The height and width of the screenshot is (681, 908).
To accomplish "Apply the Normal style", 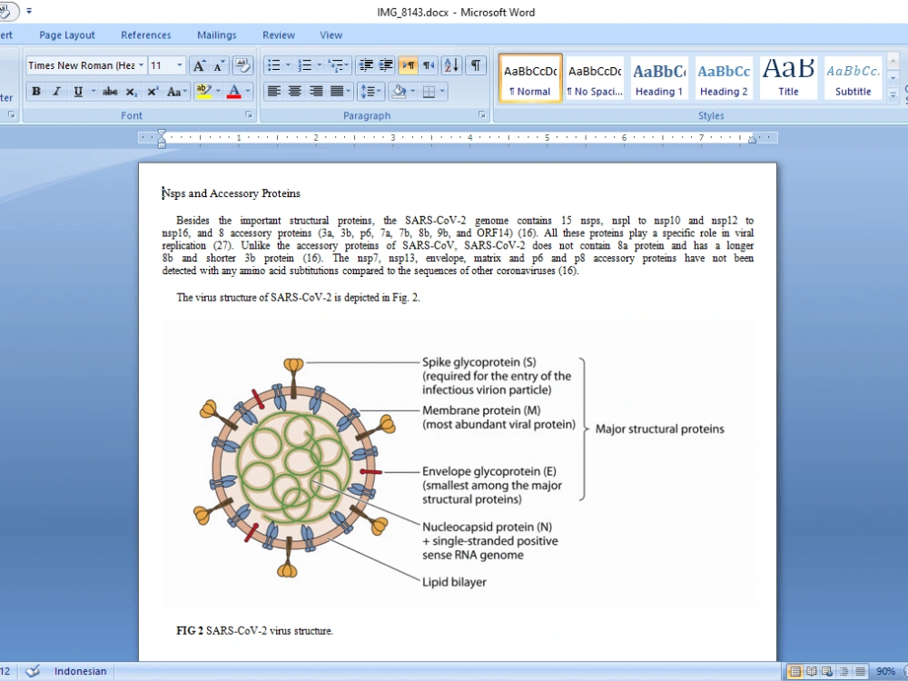I will [530, 79].
